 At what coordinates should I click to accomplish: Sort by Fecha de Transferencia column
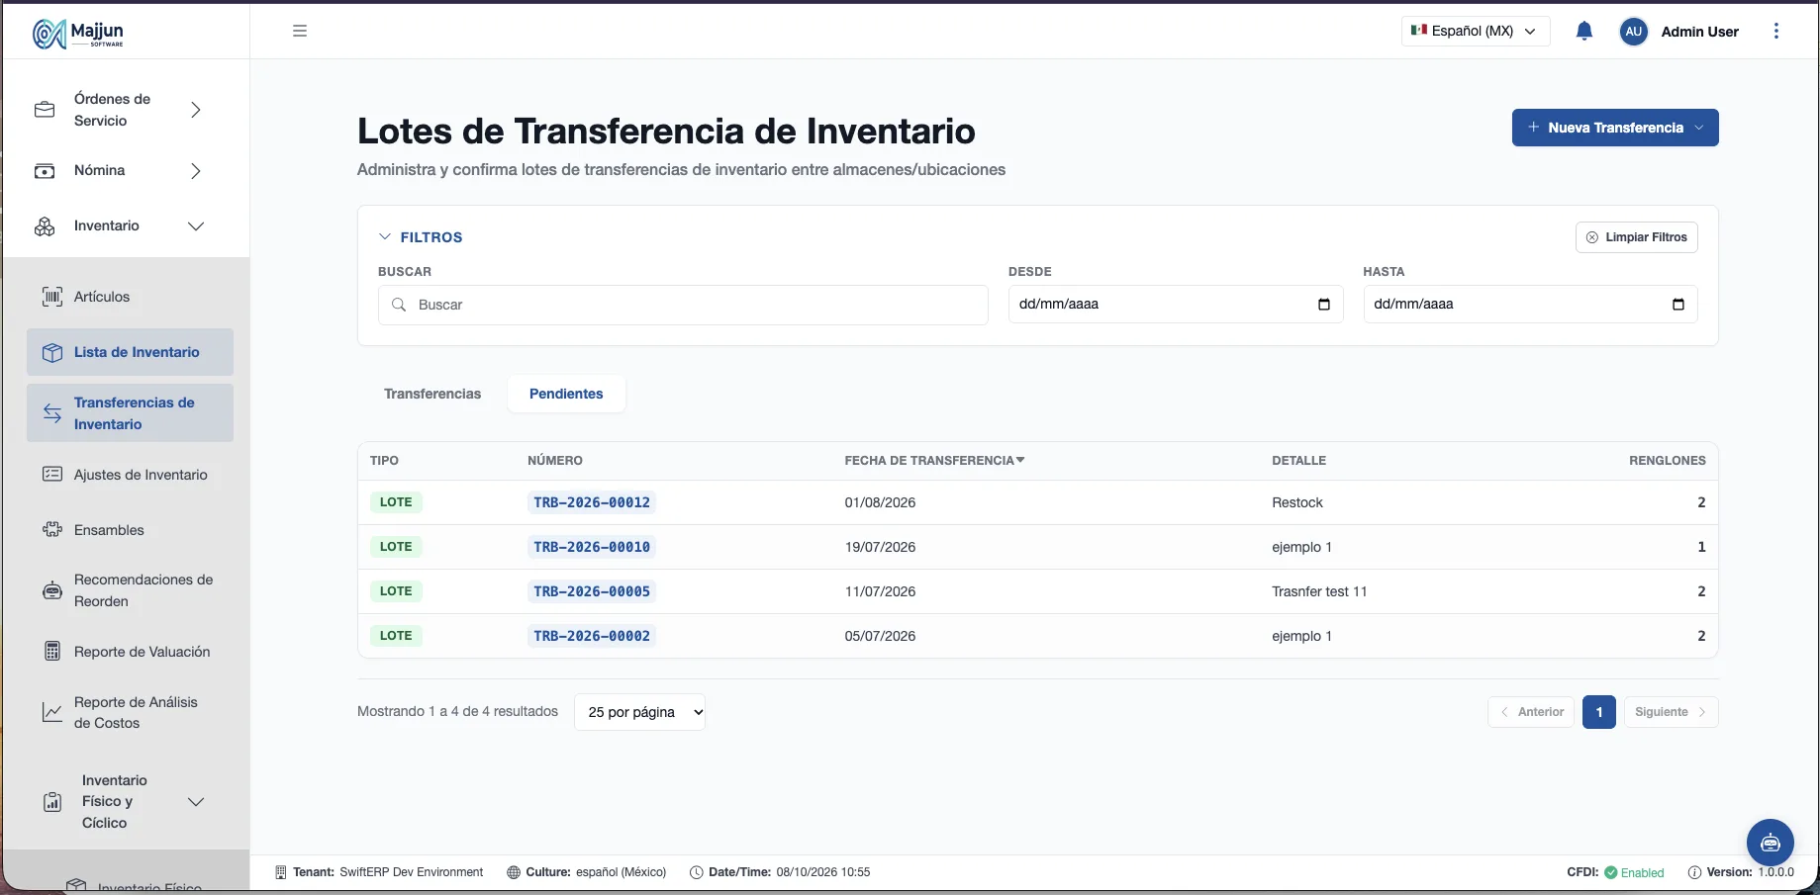click(x=934, y=461)
